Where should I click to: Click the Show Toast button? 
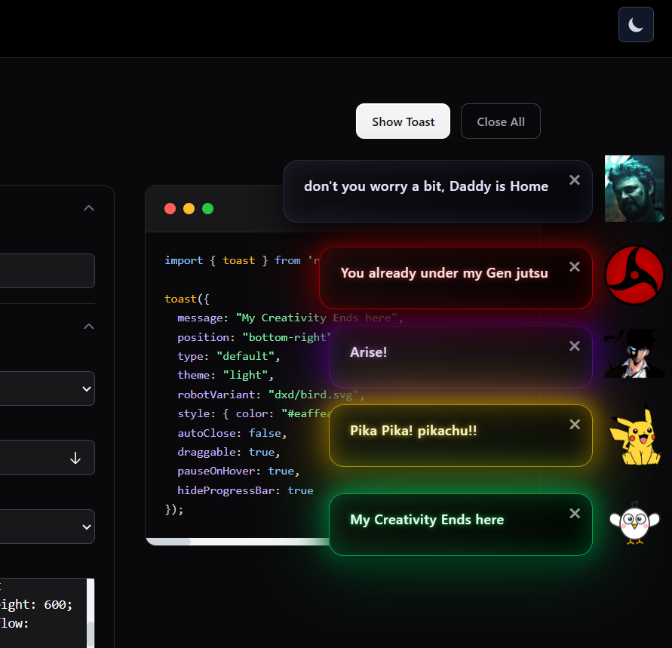pyautogui.click(x=403, y=121)
